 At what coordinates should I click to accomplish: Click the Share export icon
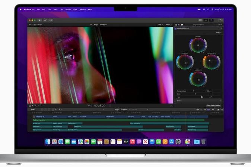[220, 20]
